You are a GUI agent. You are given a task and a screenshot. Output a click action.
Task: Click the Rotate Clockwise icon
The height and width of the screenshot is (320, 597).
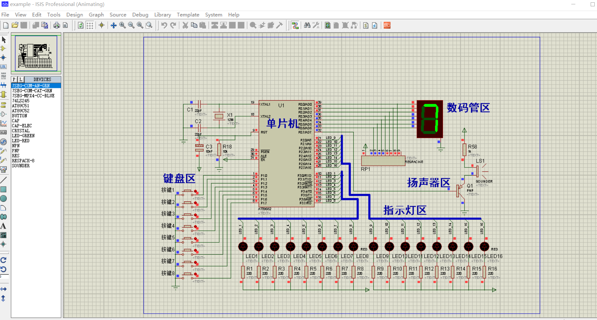4,260
